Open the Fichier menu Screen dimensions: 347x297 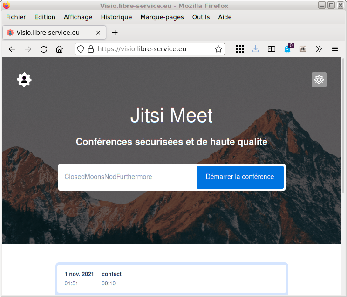point(16,17)
